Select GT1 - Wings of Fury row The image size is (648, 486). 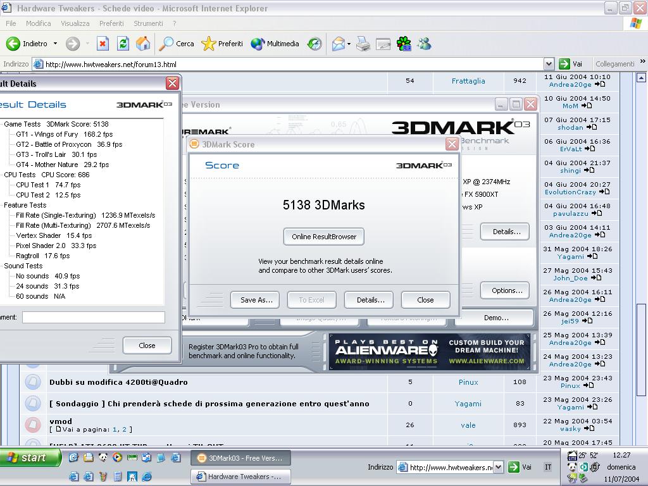click(x=64, y=134)
